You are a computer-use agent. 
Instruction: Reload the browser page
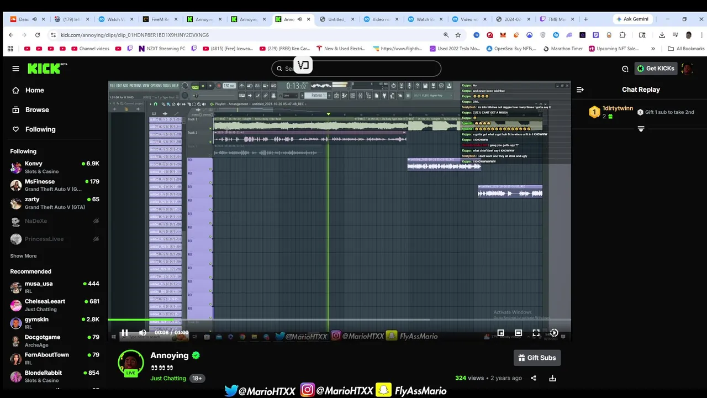coord(38,35)
